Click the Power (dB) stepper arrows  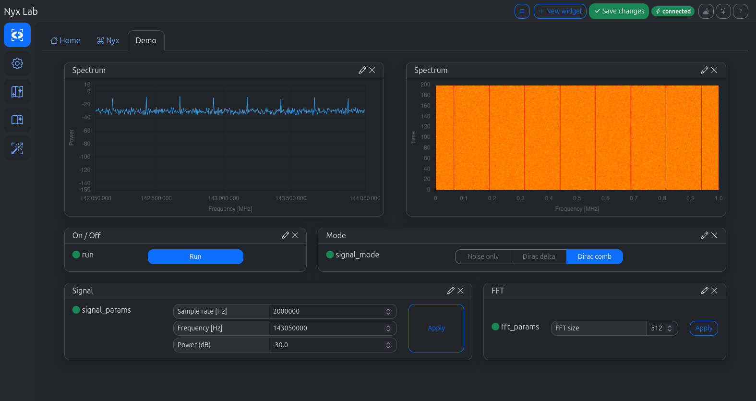point(388,345)
